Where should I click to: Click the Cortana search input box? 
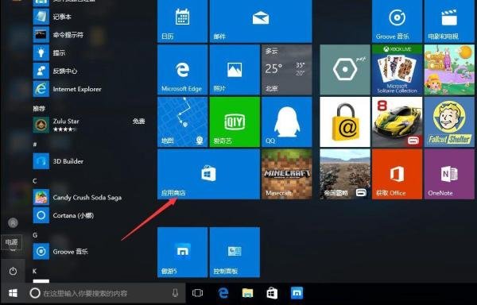106,293
